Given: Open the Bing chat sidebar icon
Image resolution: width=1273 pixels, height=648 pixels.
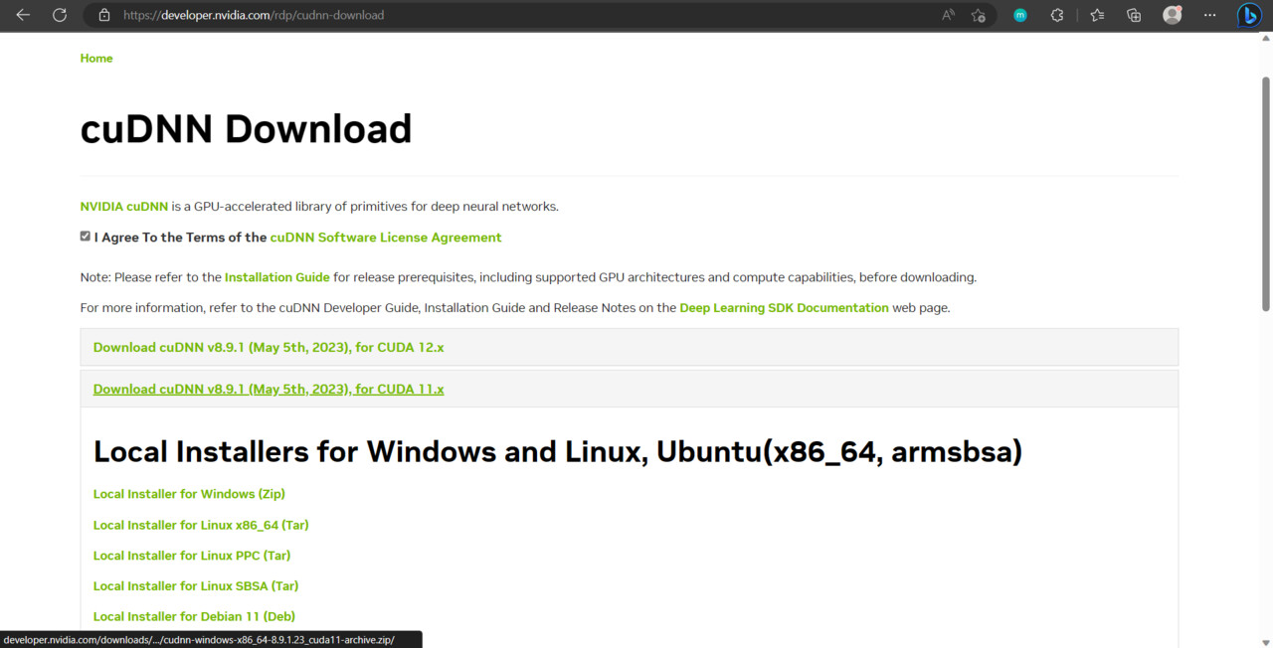Looking at the screenshot, I should tap(1249, 15).
